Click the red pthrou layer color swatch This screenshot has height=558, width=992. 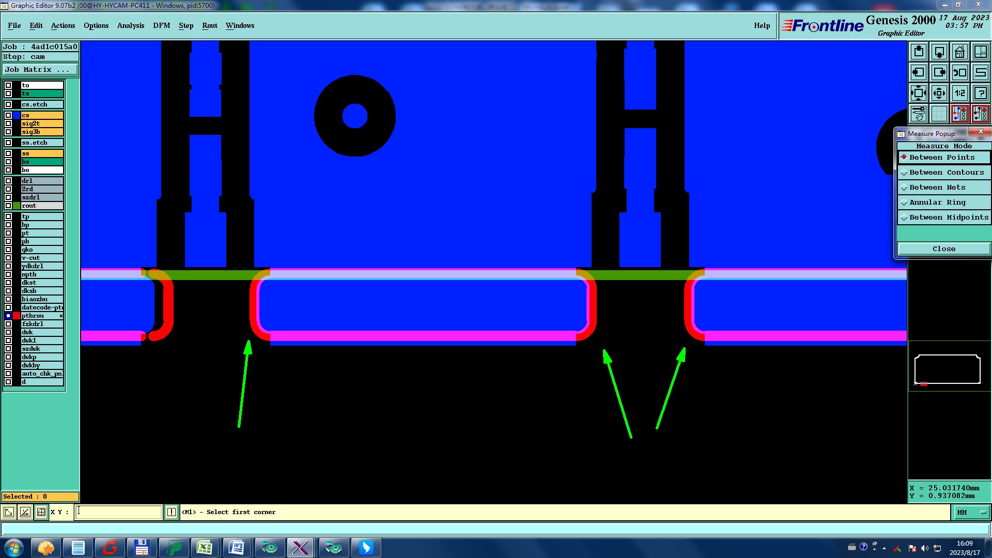[x=17, y=316]
